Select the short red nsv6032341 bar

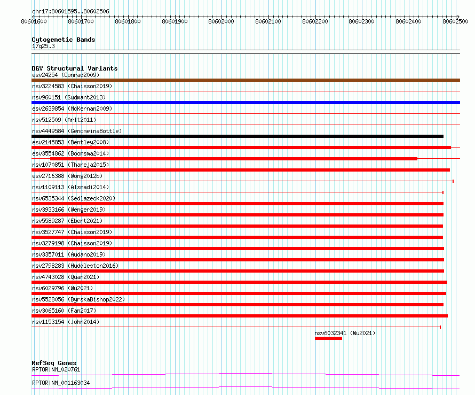[328, 338]
